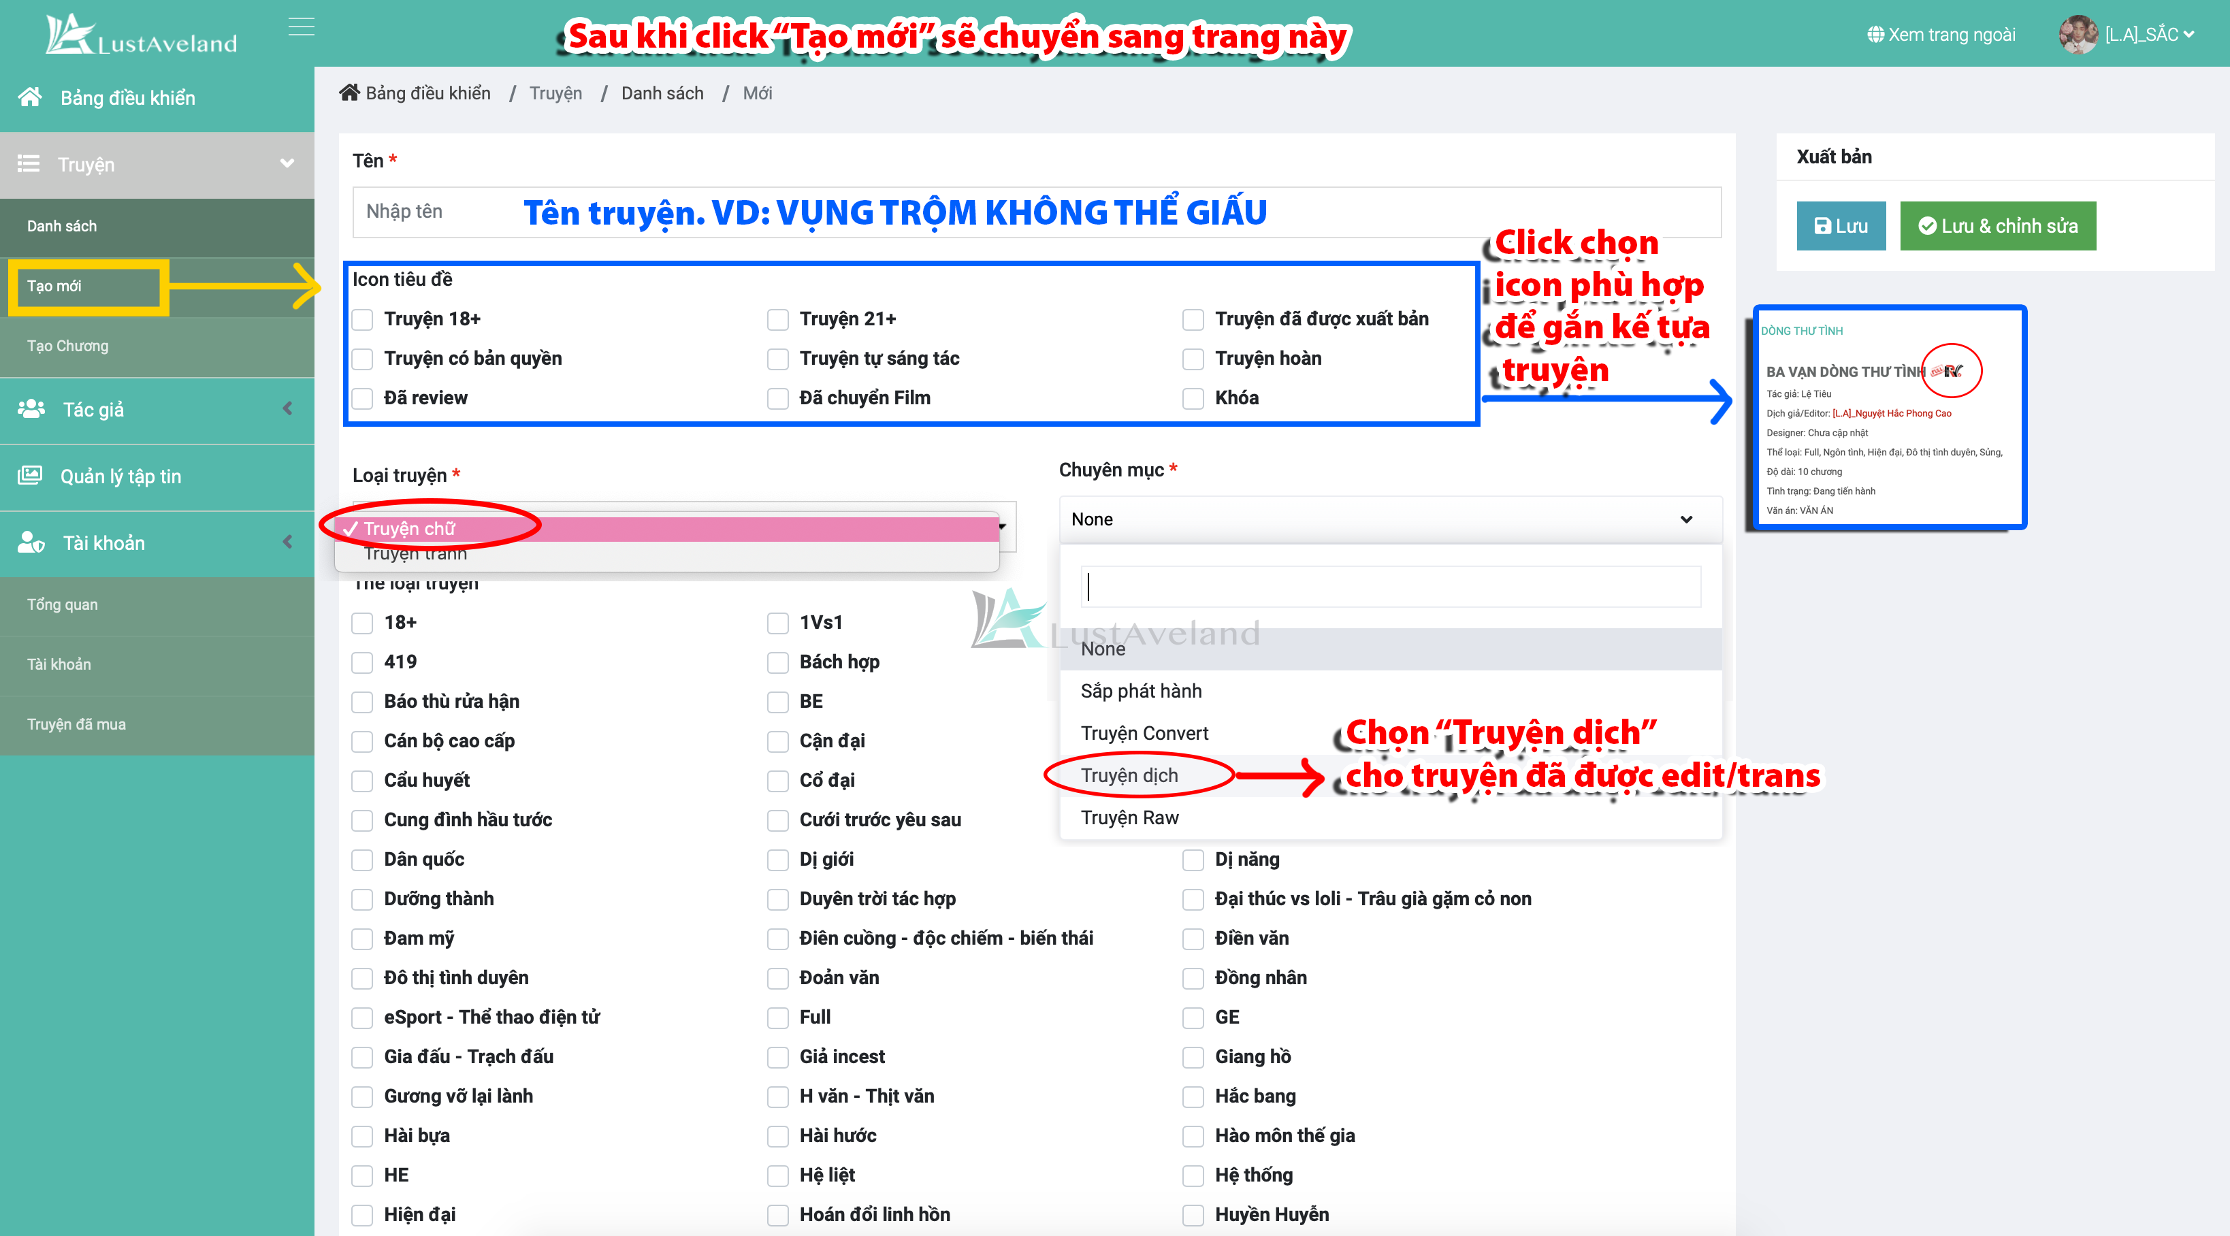Toggle the hamburger sidebar menu icon
The width and height of the screenshot is (2230, 1236).
pyautogui.click(x=302, y=27)
